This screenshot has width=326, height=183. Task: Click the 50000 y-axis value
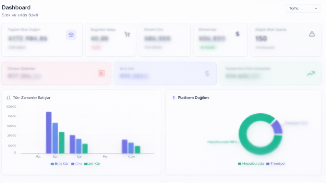click(12, 126)
